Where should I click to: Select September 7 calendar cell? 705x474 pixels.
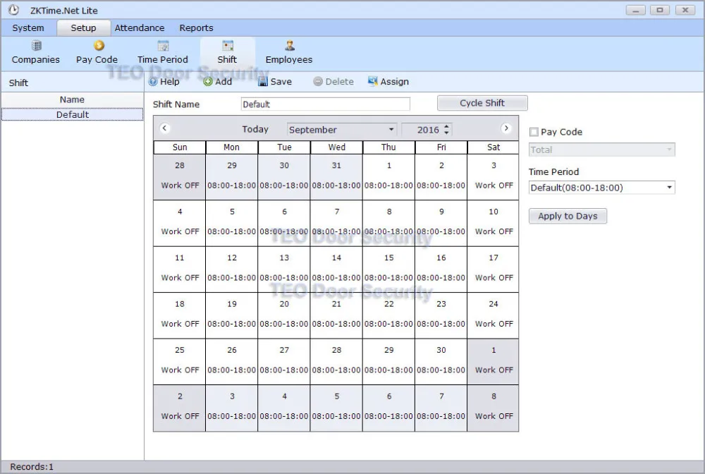(x=337, y=223)
